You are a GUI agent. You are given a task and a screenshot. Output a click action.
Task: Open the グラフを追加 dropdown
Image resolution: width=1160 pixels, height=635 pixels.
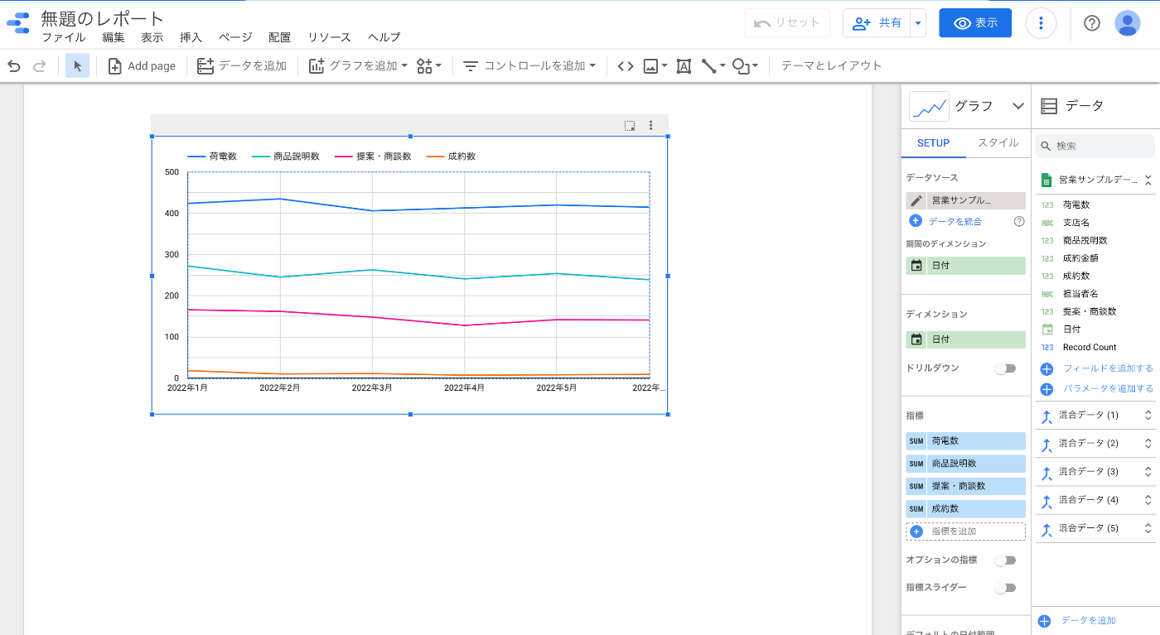point(358,66)
